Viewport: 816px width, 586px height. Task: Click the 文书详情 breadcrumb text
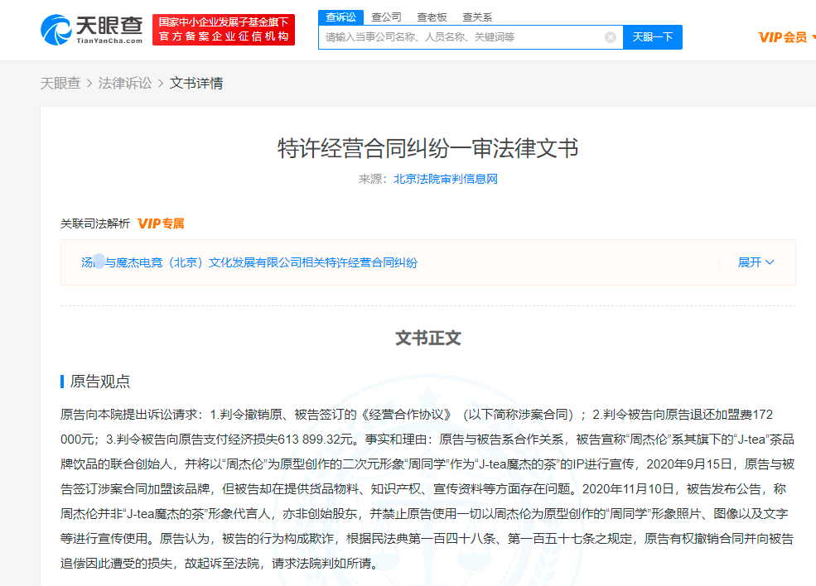pos(196,84)
